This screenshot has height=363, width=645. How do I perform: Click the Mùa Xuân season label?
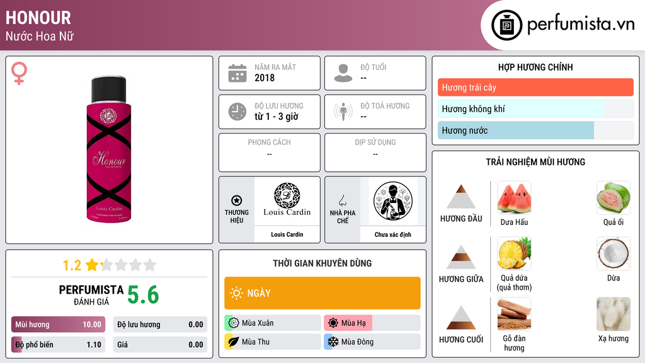click(258, 323)
